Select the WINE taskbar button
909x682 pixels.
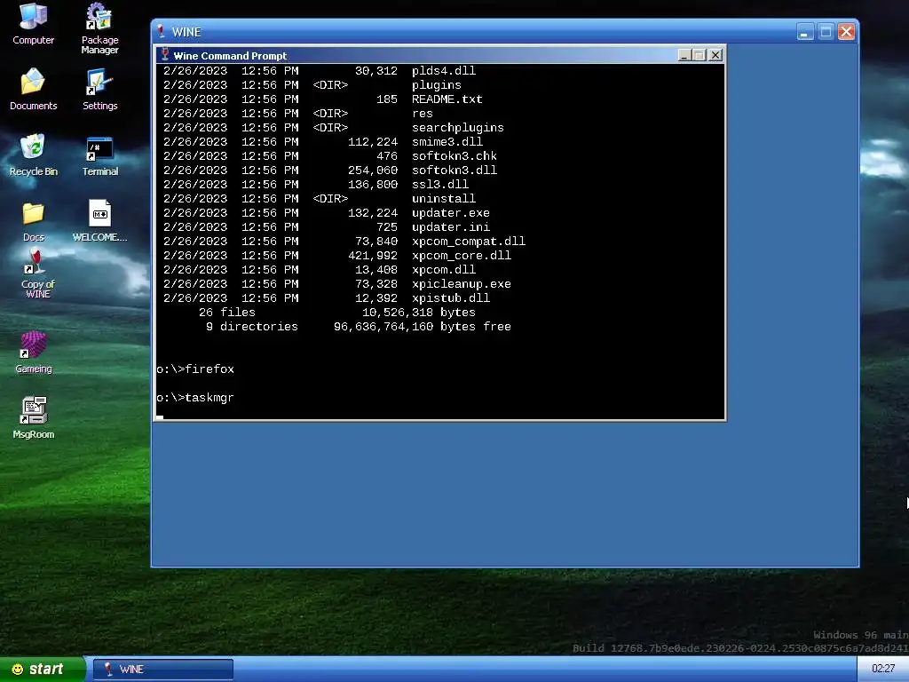tap(163, 670)
